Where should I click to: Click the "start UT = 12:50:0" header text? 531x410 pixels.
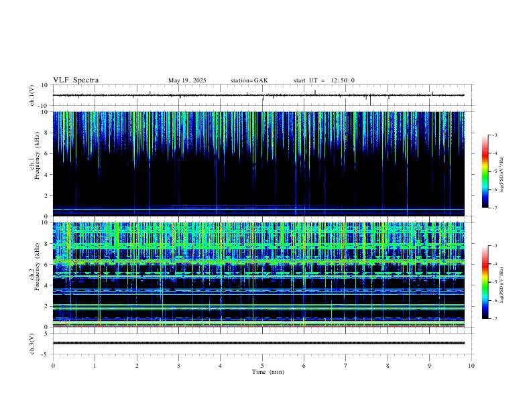pos(324,80)
